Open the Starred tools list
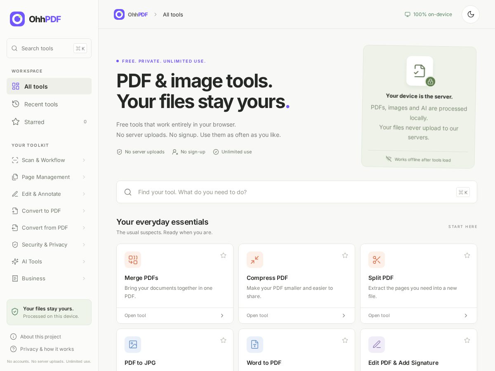Image resolution: width=495 pixels, height=371 pixels. pyautogui.click(x=49, y=122)
